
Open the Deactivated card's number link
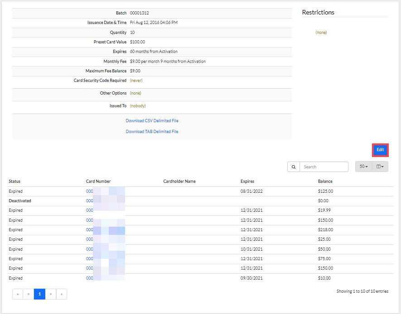[x=90, y=201]
